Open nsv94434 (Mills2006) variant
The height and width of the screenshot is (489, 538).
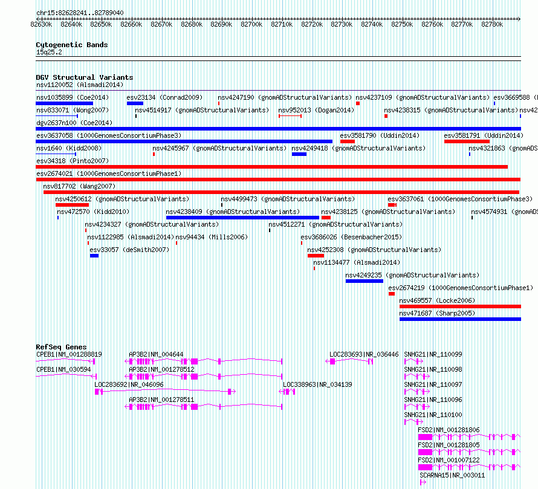click(212, 237)
